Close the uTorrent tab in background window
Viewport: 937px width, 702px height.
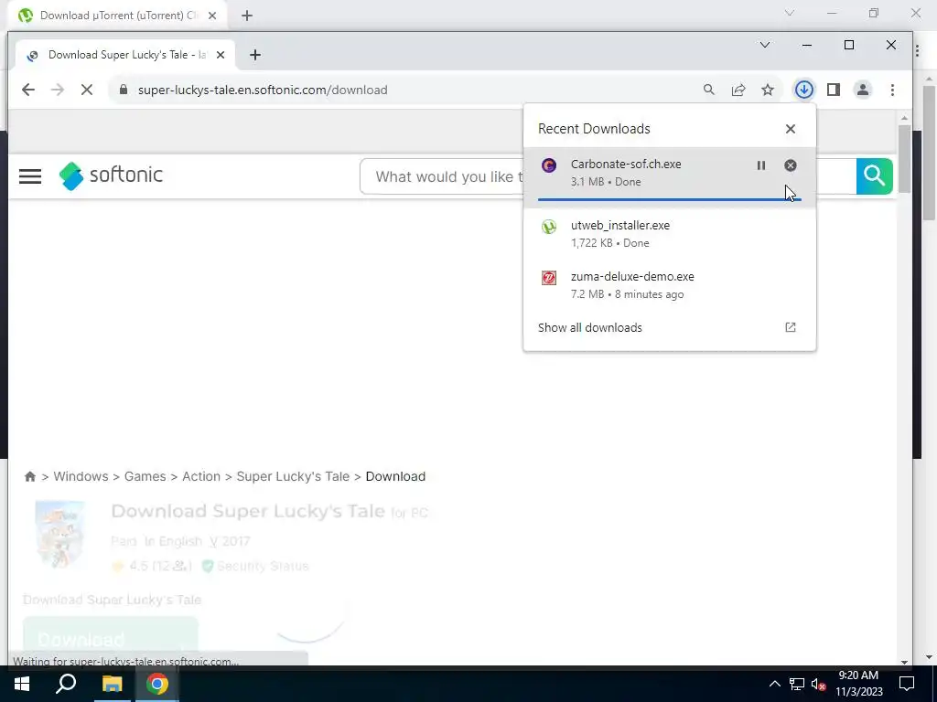click(212, 16)
